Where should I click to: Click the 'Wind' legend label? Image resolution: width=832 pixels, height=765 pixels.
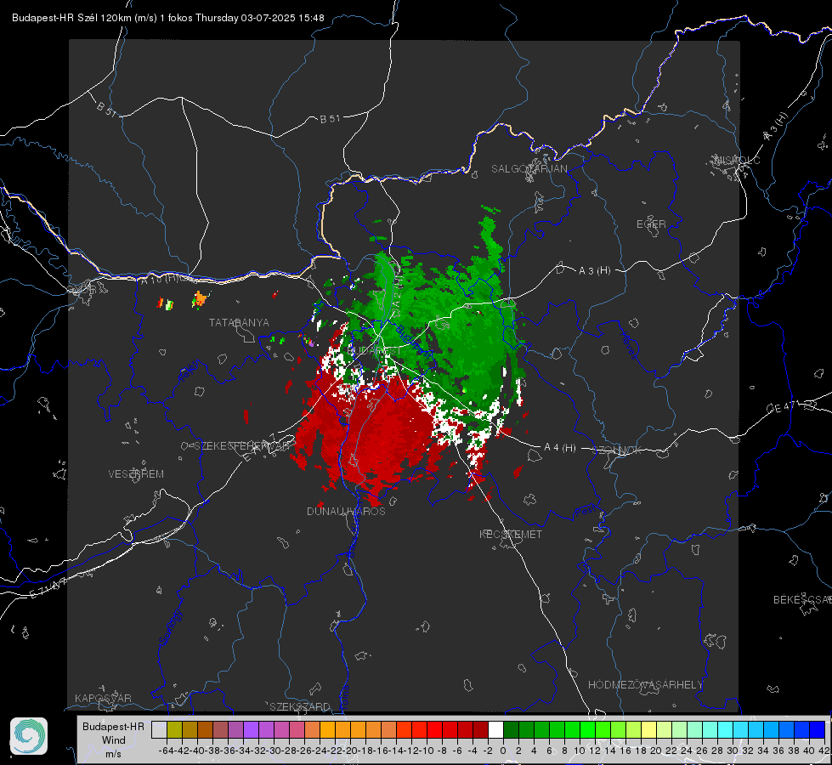point(114,740)
